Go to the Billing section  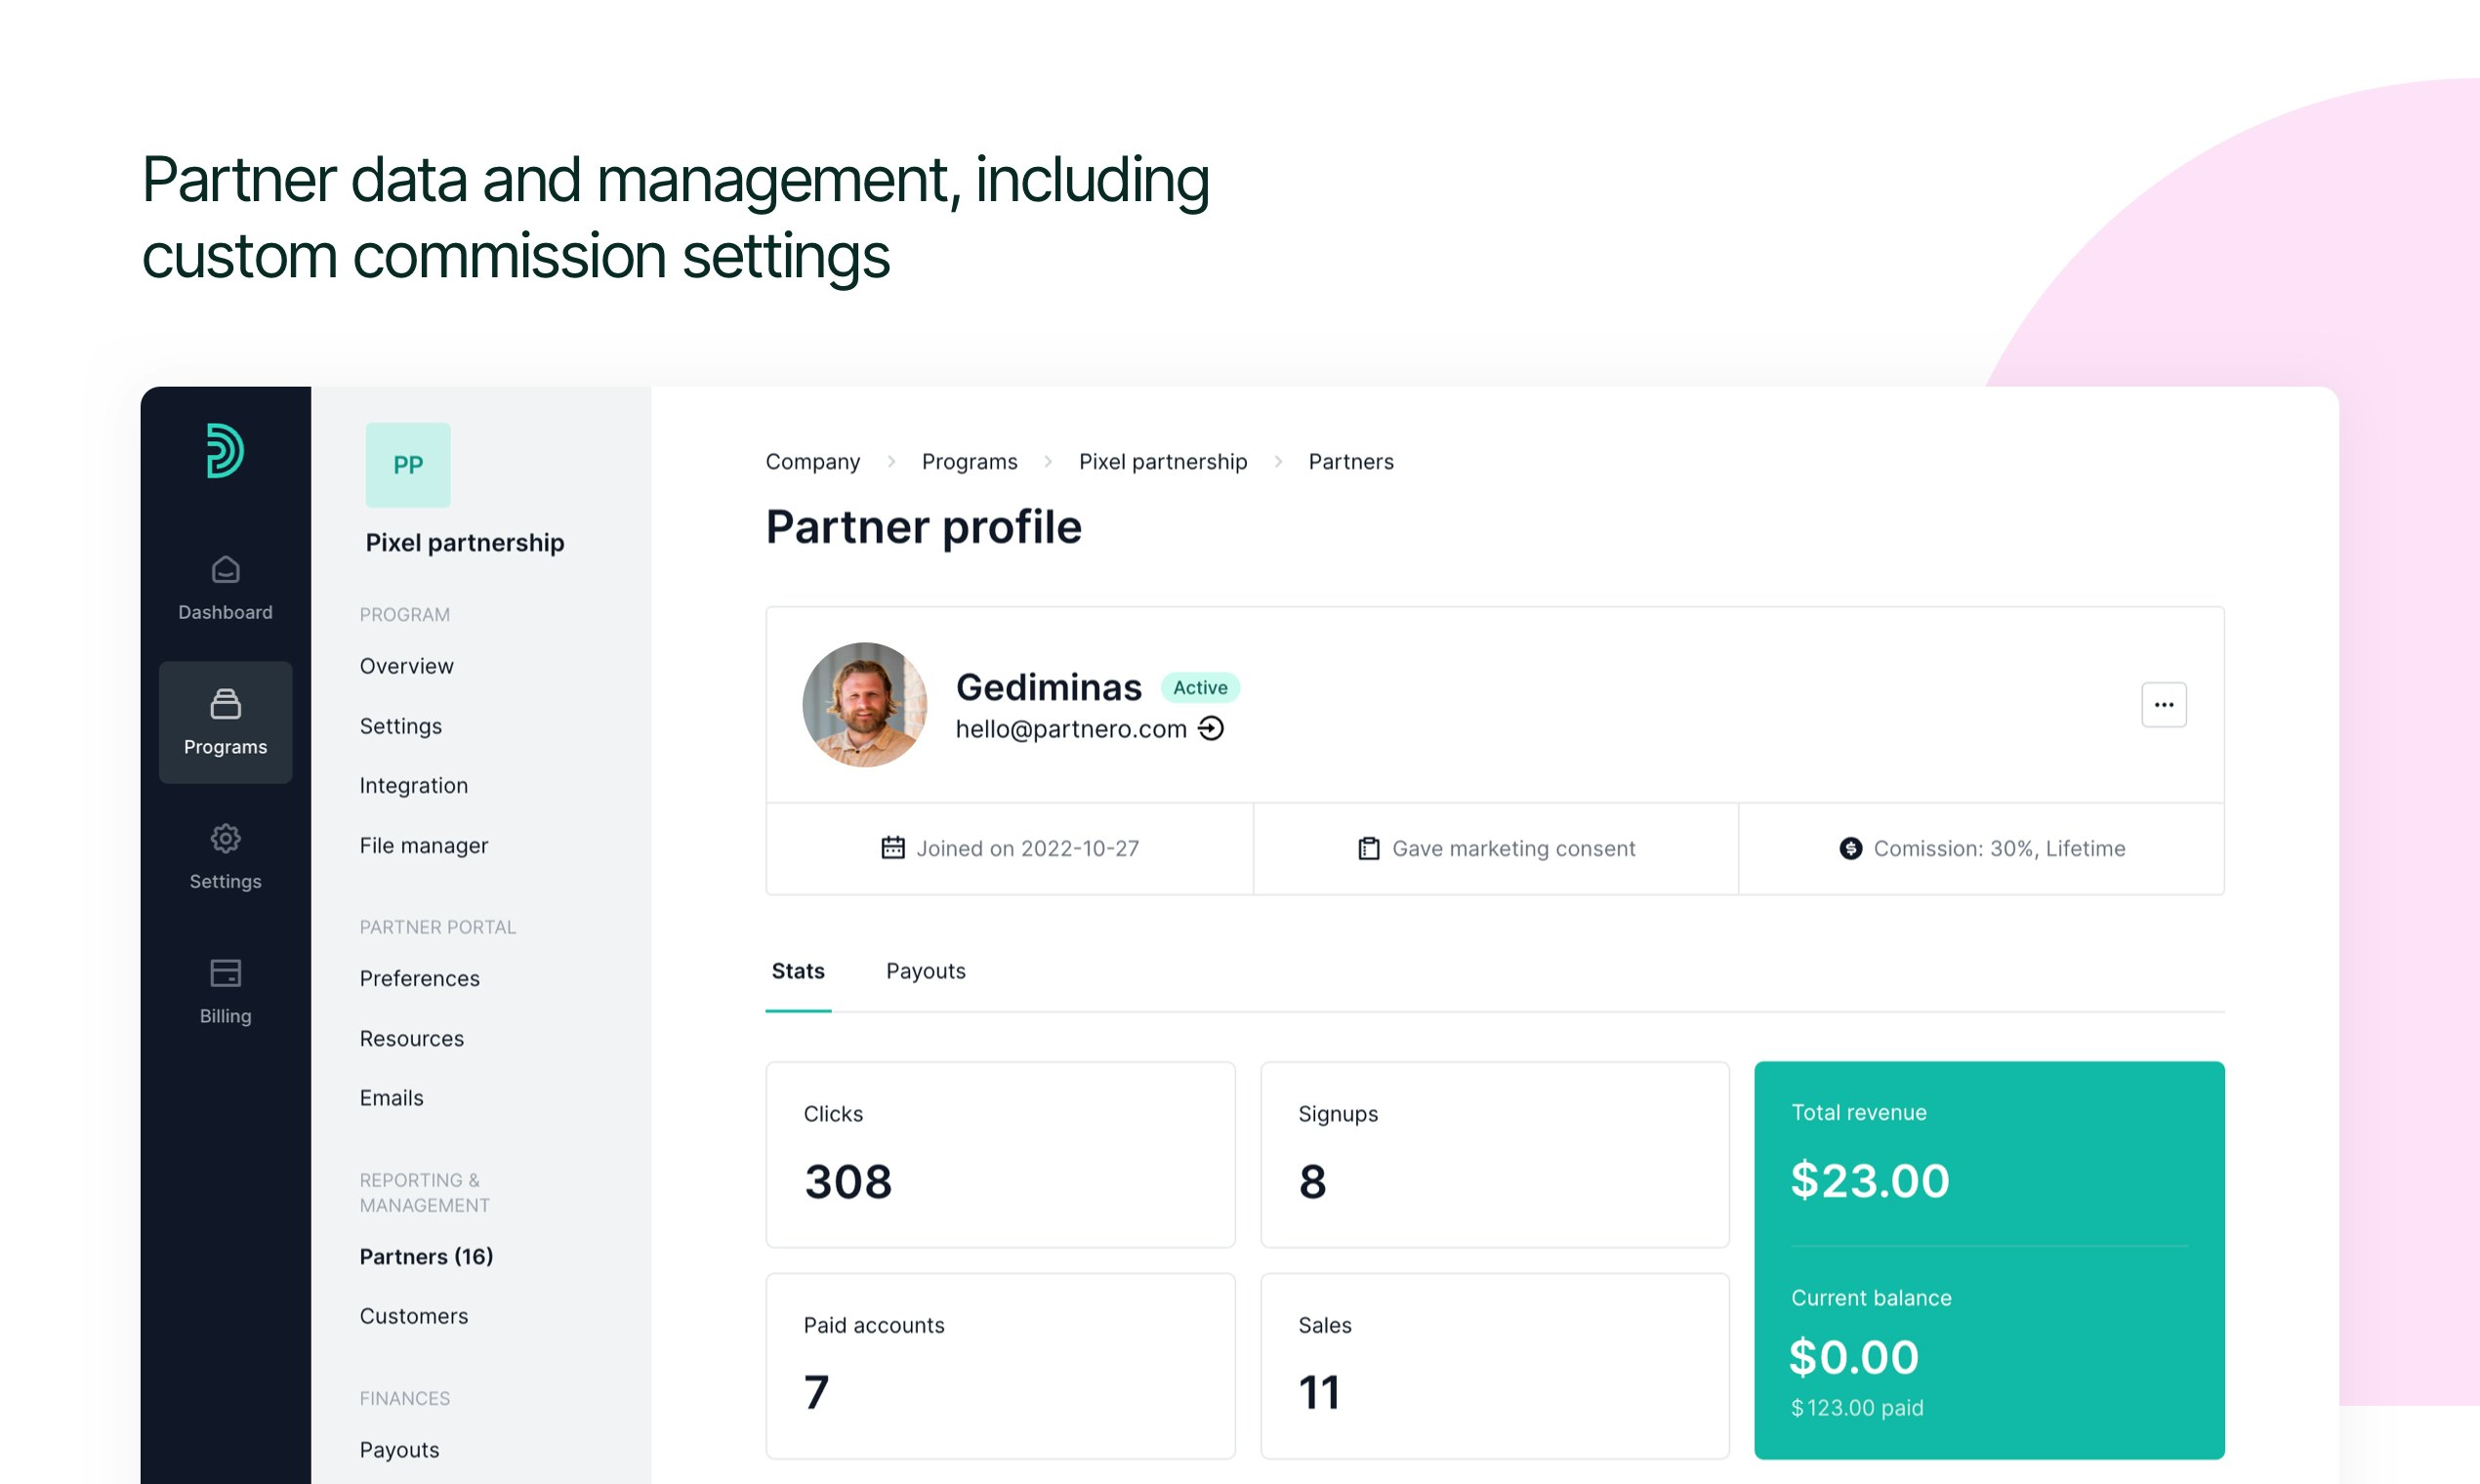(x=225, y=991)
